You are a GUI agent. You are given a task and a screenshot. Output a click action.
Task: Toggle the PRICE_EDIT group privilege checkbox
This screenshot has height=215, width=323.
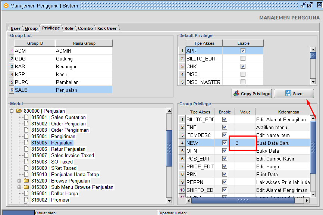point(225,166)
